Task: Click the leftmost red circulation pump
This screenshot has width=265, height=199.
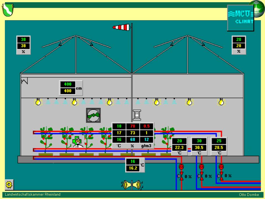Action: click(x=181, y=166)
